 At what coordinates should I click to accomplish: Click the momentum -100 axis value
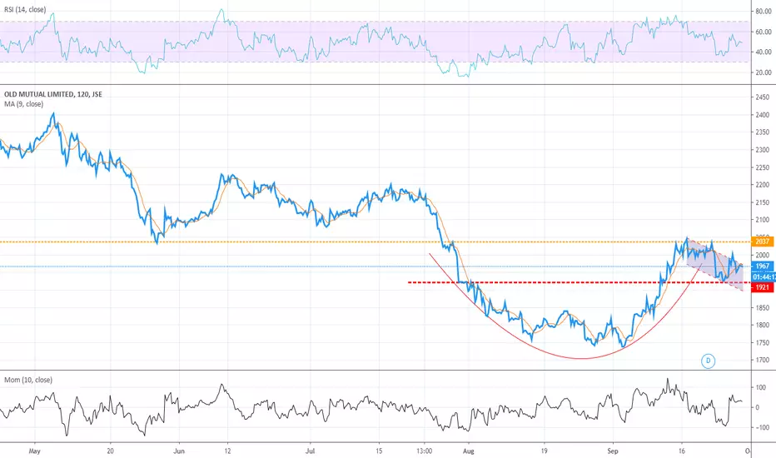click(x=762, y=428)
